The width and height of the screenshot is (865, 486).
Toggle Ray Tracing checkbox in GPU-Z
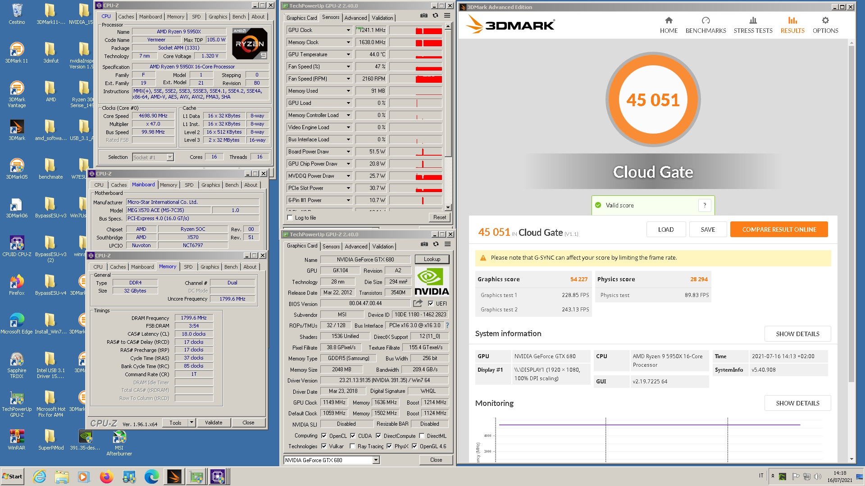pyautogui.click(x=352, y=446)
